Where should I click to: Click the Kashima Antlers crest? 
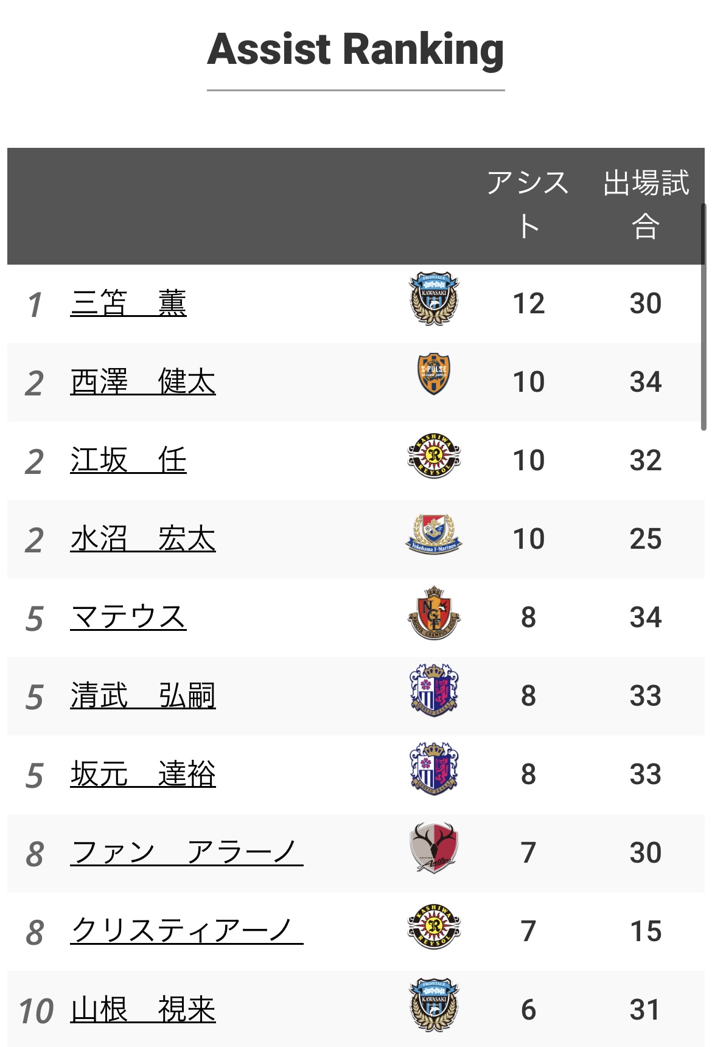[x=433, y=848]
